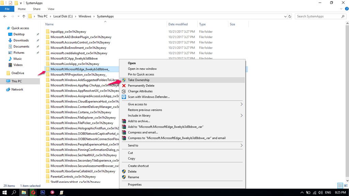Click the shield icon next to Rename
349x196 pixels.
(124, 177)
